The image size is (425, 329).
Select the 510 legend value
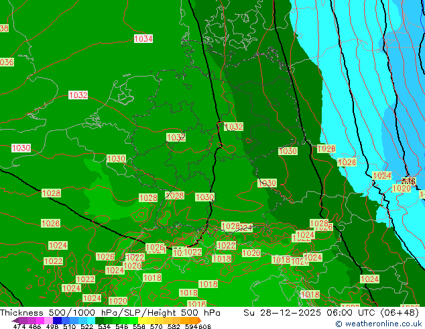[x=70, y=326]
